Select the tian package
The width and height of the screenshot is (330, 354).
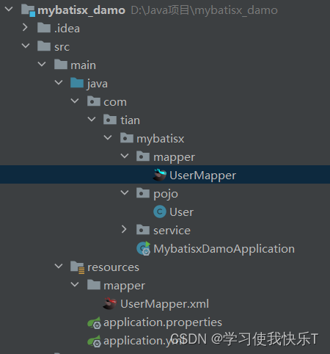[x=130, y=120]
